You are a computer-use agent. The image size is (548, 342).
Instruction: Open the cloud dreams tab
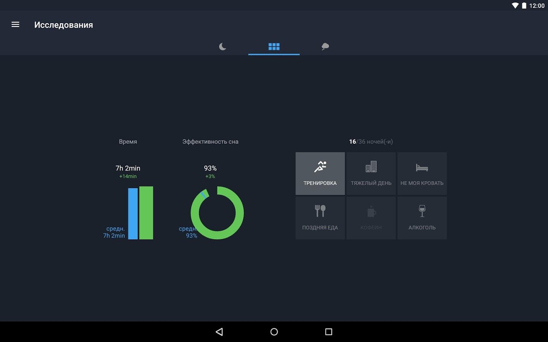(325, 46)
